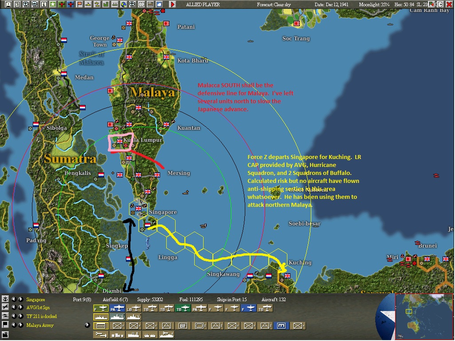Click the Malaya Army label
Screen dimensions: 455x341
[x=40, y=325]
